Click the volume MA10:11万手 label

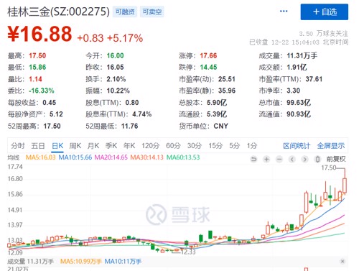(x=123, y=261)
